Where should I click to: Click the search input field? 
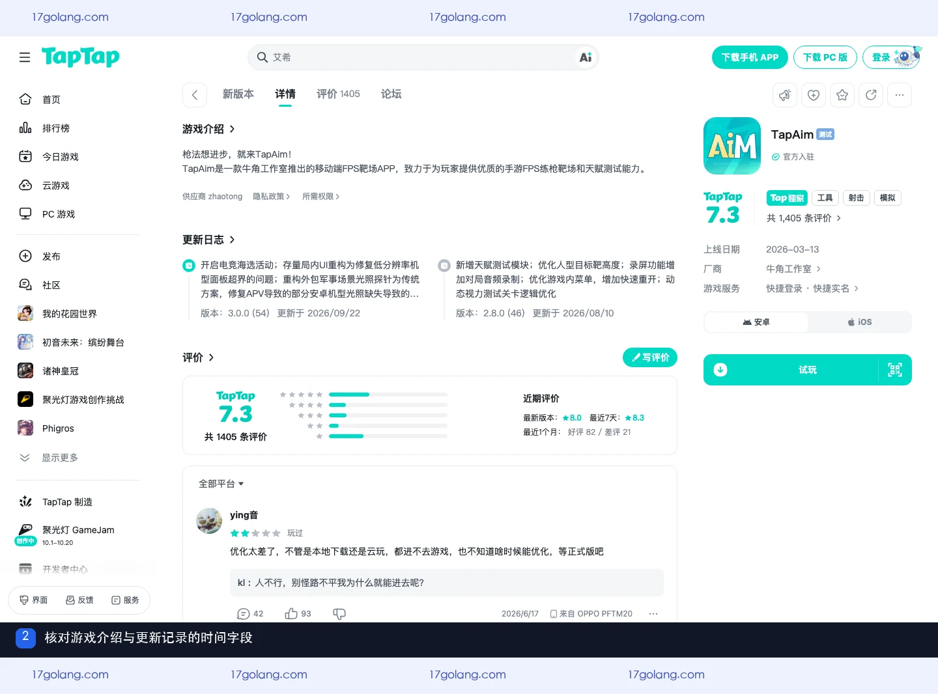(423, 57)
